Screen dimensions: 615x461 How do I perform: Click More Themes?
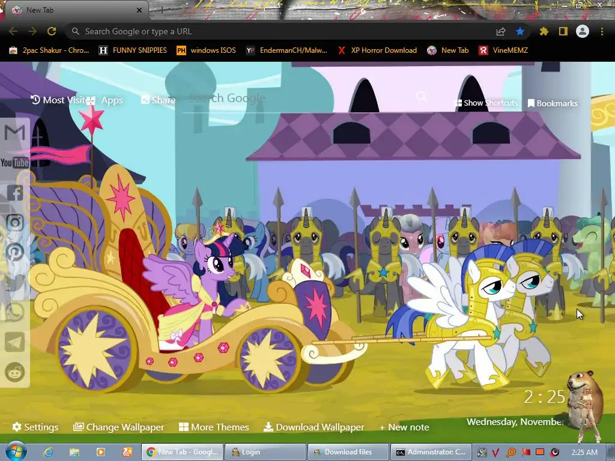(x=214, y=427)
